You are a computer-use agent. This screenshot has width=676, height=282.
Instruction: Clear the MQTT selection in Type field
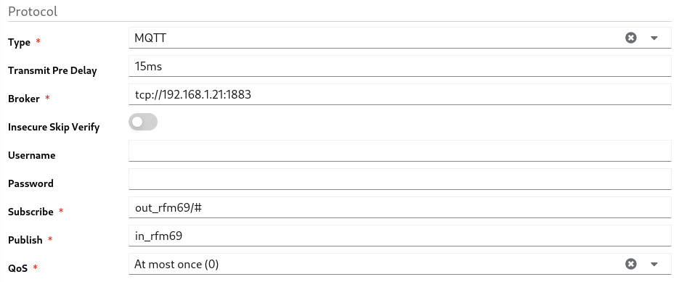(x=631, y=38)
